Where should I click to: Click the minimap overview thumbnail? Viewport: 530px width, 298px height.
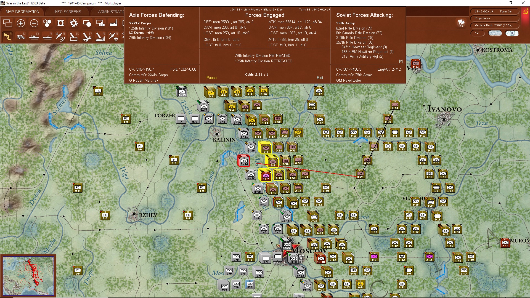pyautogui.click(x=28, y=276)
